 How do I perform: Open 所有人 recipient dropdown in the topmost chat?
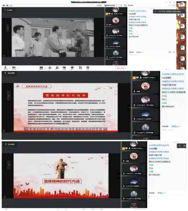[139, 52]
